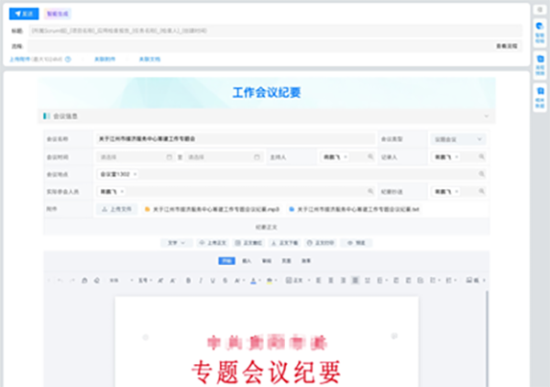The image size is (550, 387).
Task: Click the undo arrow in the editor toolbar
Action: click(x=60, y=281)
